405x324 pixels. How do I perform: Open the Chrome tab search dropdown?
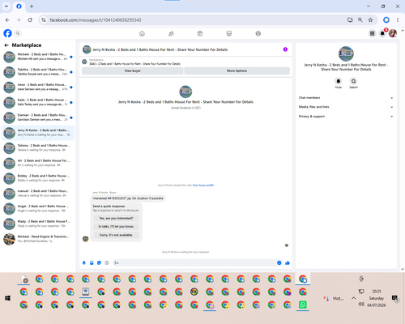[x=6, y=6]
